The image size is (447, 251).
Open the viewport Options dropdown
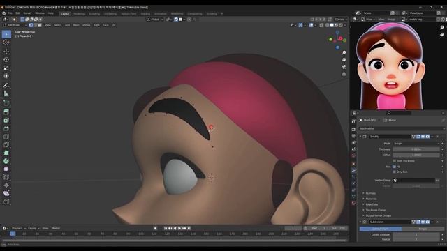(341, 20)
